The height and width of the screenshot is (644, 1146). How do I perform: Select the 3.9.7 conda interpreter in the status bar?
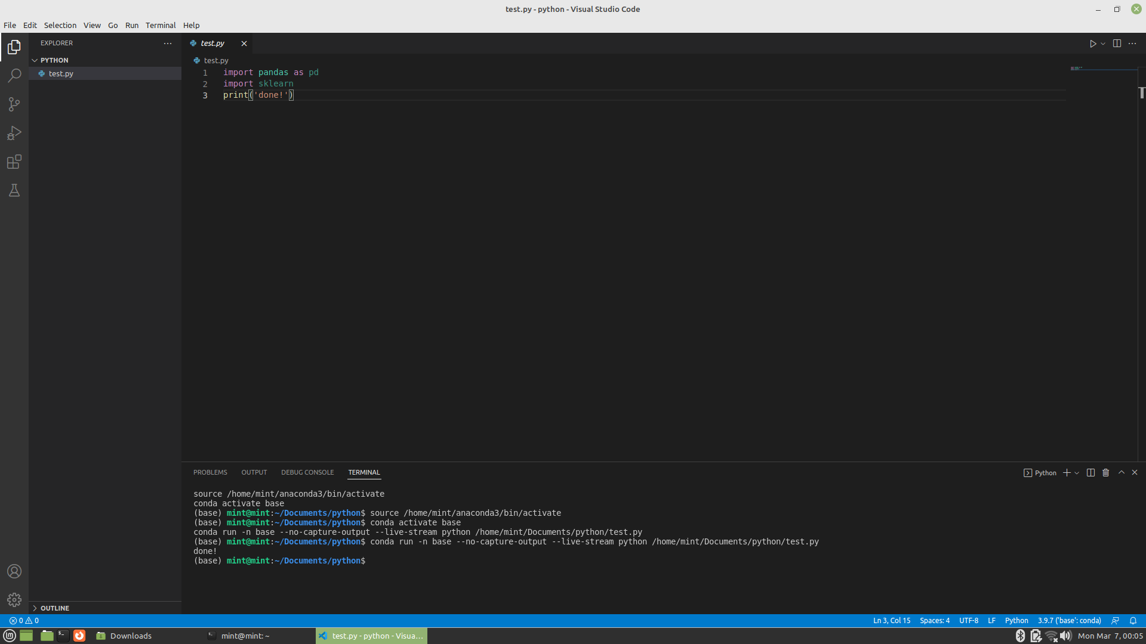(1069, 620)
